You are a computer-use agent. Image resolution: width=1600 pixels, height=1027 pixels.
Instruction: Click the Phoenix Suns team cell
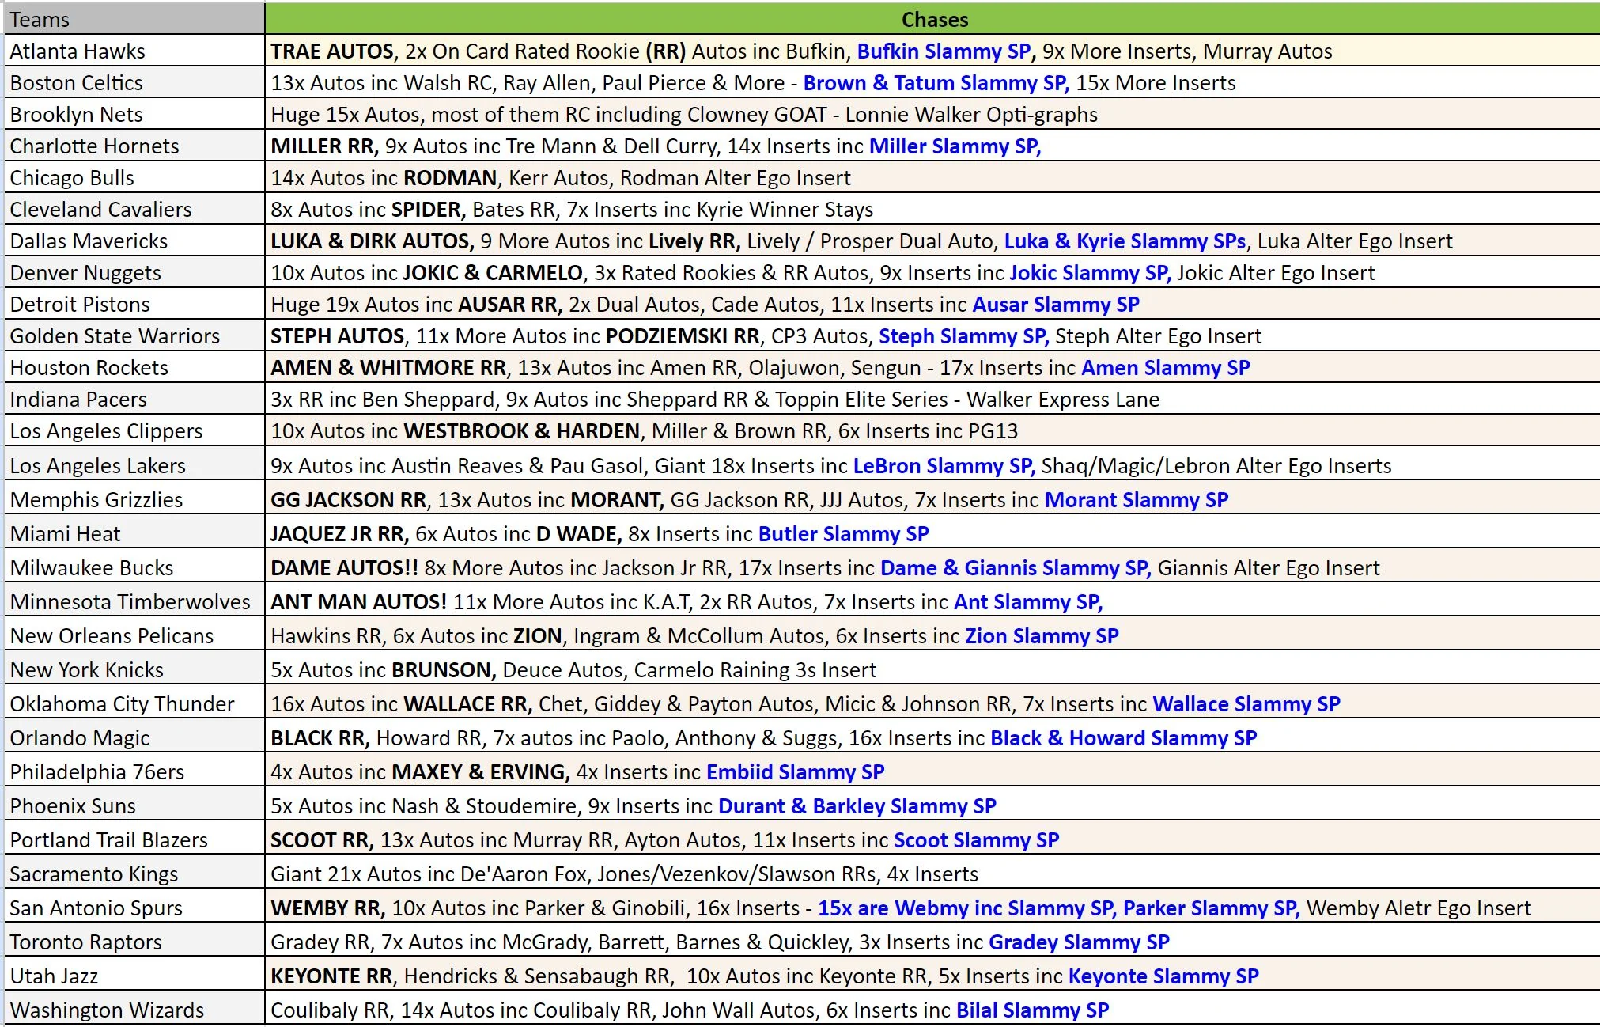pyautogui.click(x=134, y=804)
